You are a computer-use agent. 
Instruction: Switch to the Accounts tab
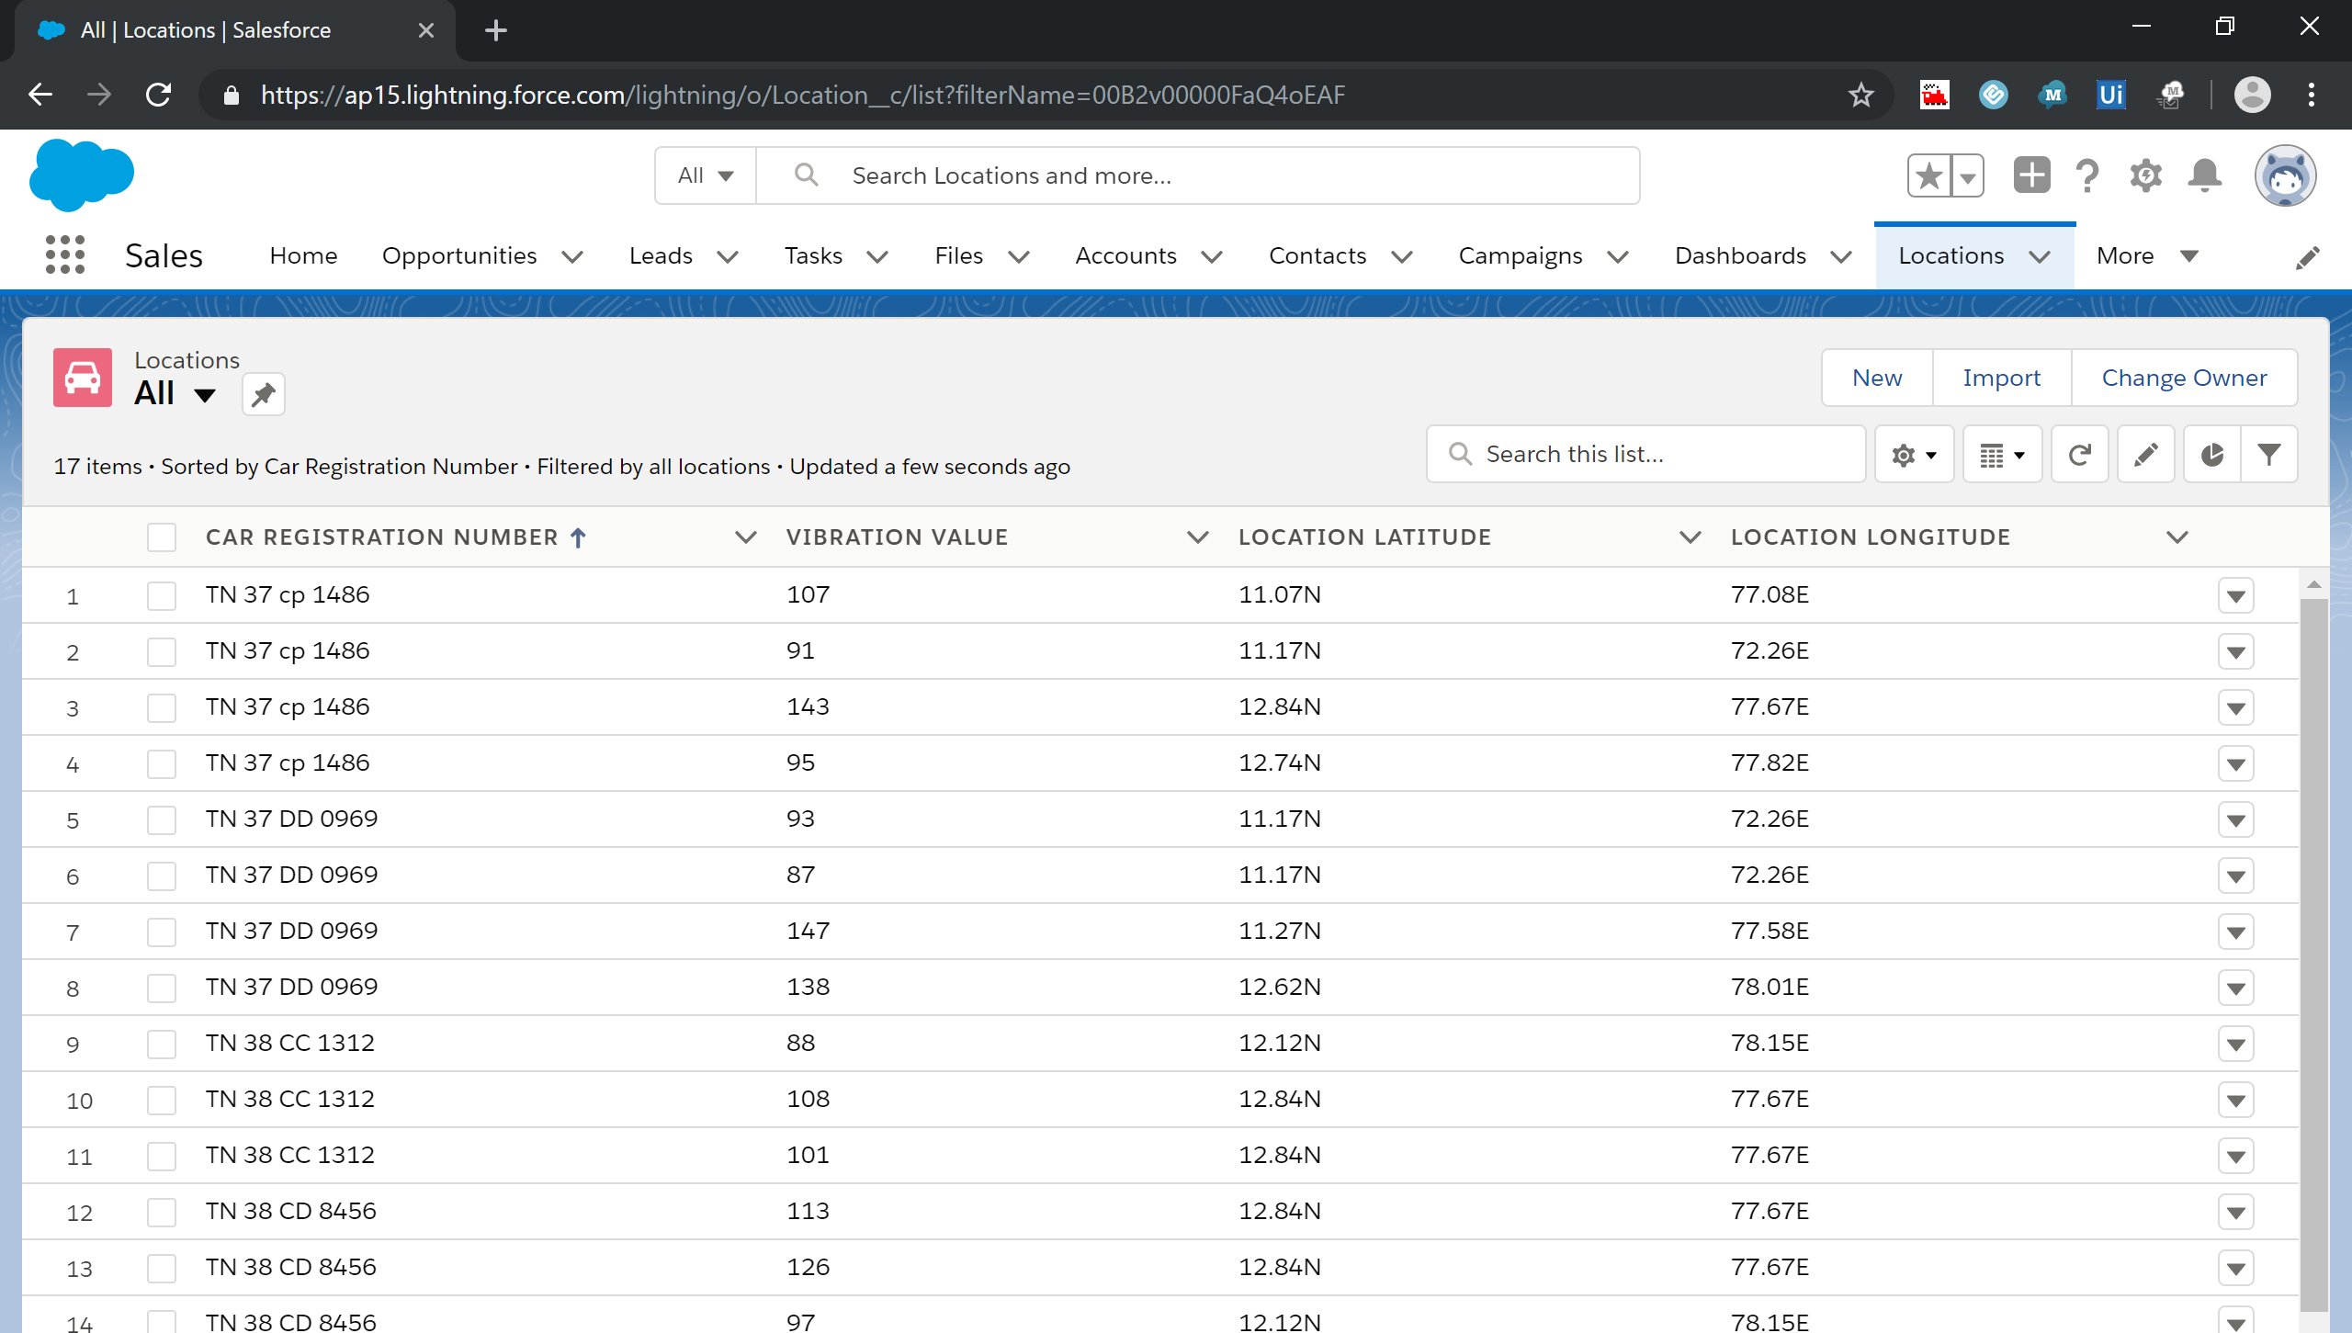click(x=1125, y=255)
